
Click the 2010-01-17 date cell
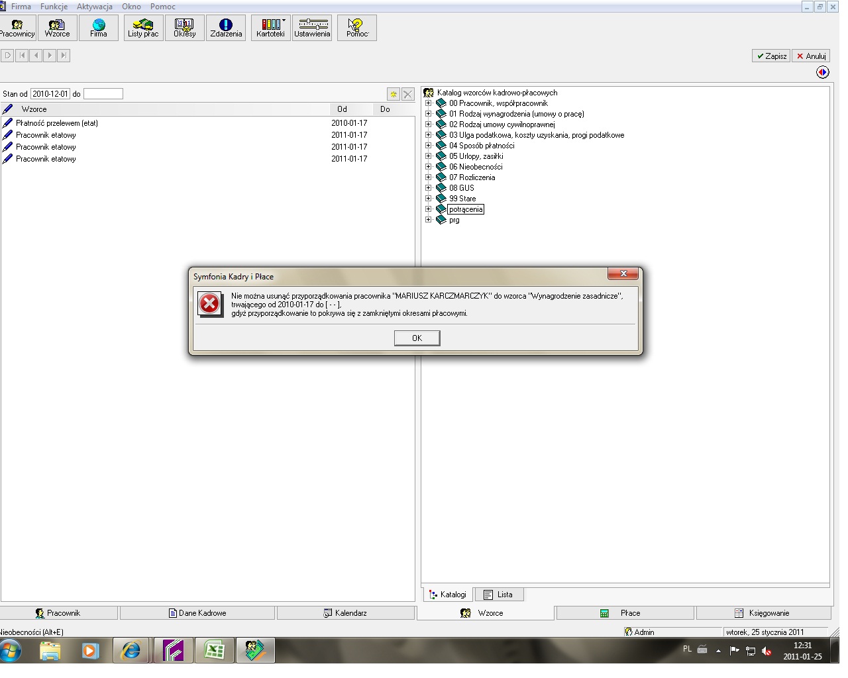[x=349, y=123]
